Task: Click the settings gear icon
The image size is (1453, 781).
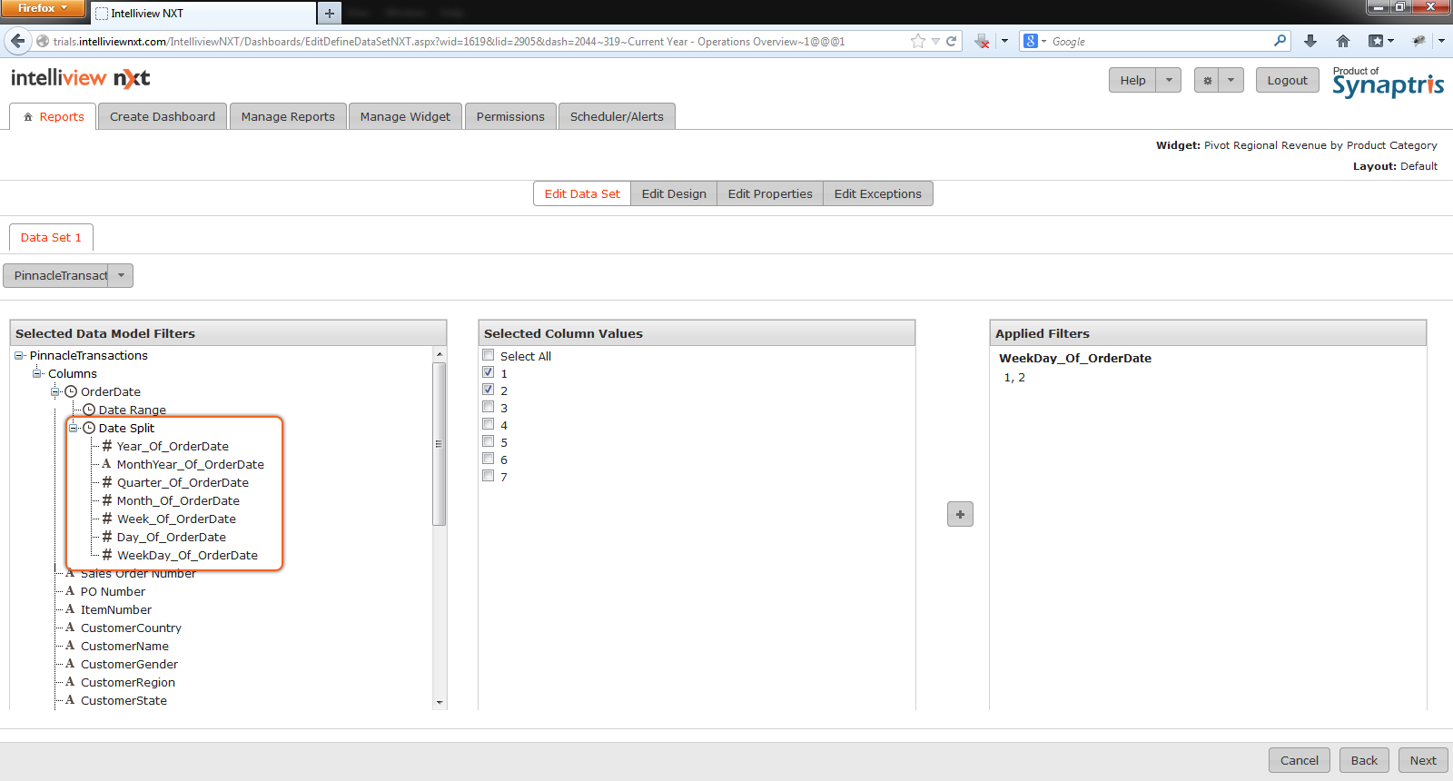Action: [1207, 80]
